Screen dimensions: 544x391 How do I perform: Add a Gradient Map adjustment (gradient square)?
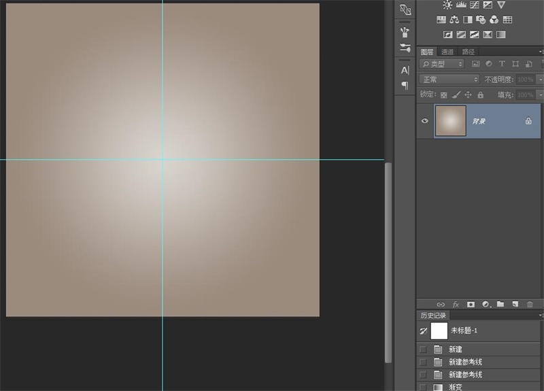[501, 35]
